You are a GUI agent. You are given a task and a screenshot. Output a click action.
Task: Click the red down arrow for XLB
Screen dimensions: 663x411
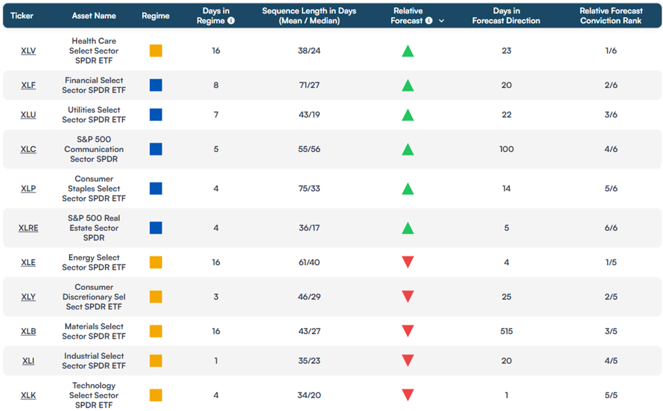pos(407,331)
